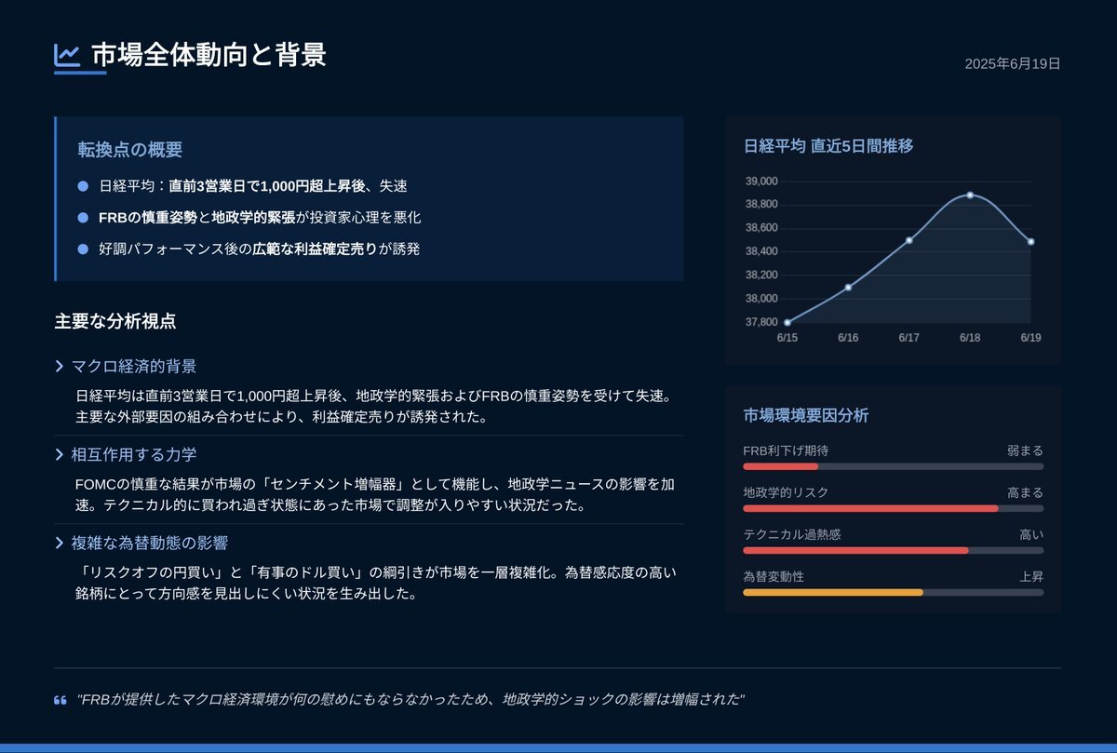This screenshot has width=1117, height=753.
Task: Click the 市場環境要因分析 panel title
Action: pos(806,415)
